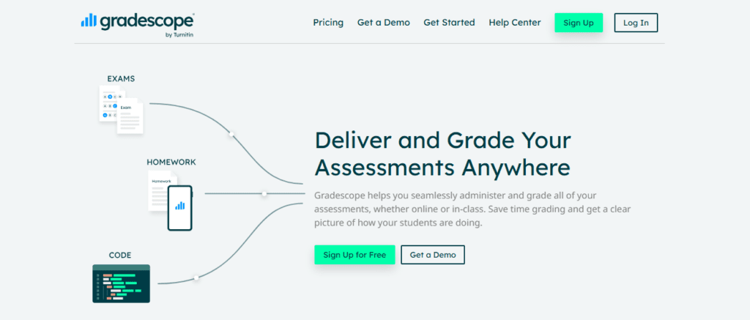Screen dimensions: 750x320
Task: Click the EXAMS label
Action: click(121, 78)
